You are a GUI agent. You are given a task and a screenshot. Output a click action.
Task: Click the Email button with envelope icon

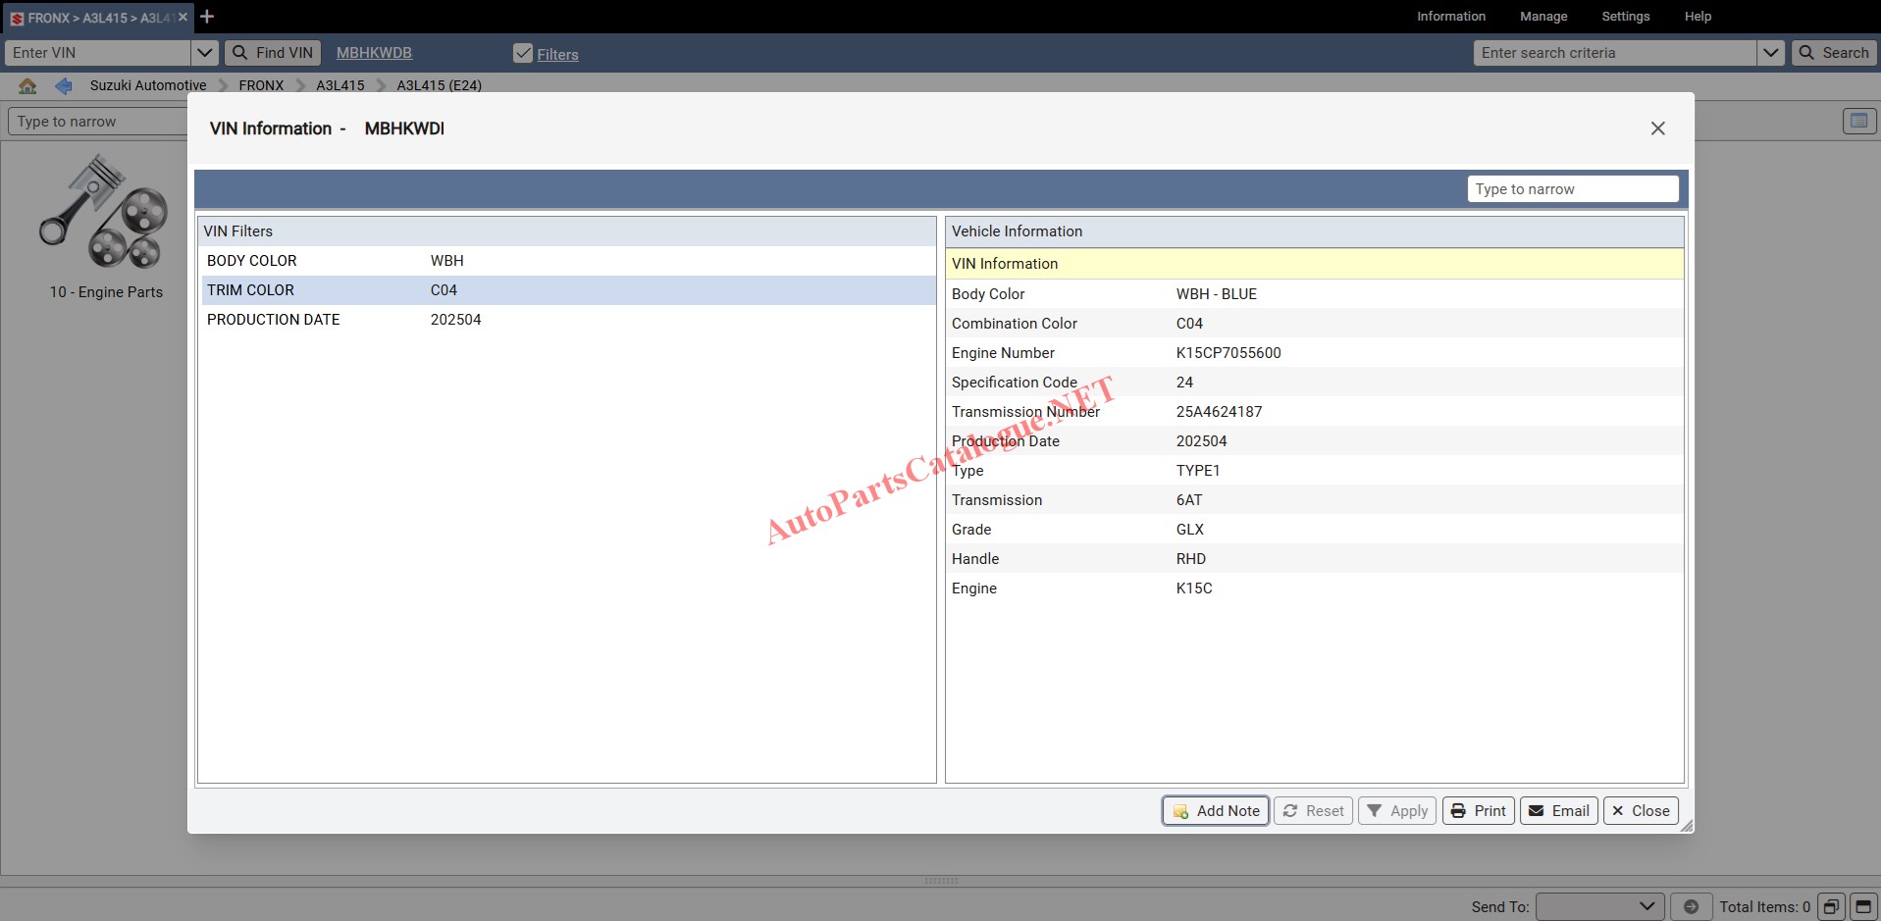(x=1558, y=811)
